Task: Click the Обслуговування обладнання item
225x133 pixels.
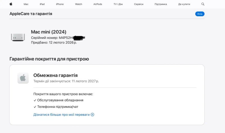Action: point(58,100)
